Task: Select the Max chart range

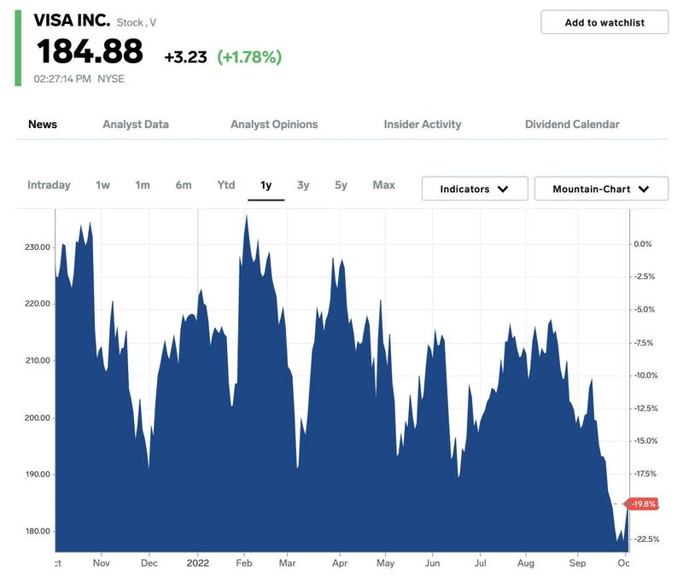Action: (x=383, y=185)
